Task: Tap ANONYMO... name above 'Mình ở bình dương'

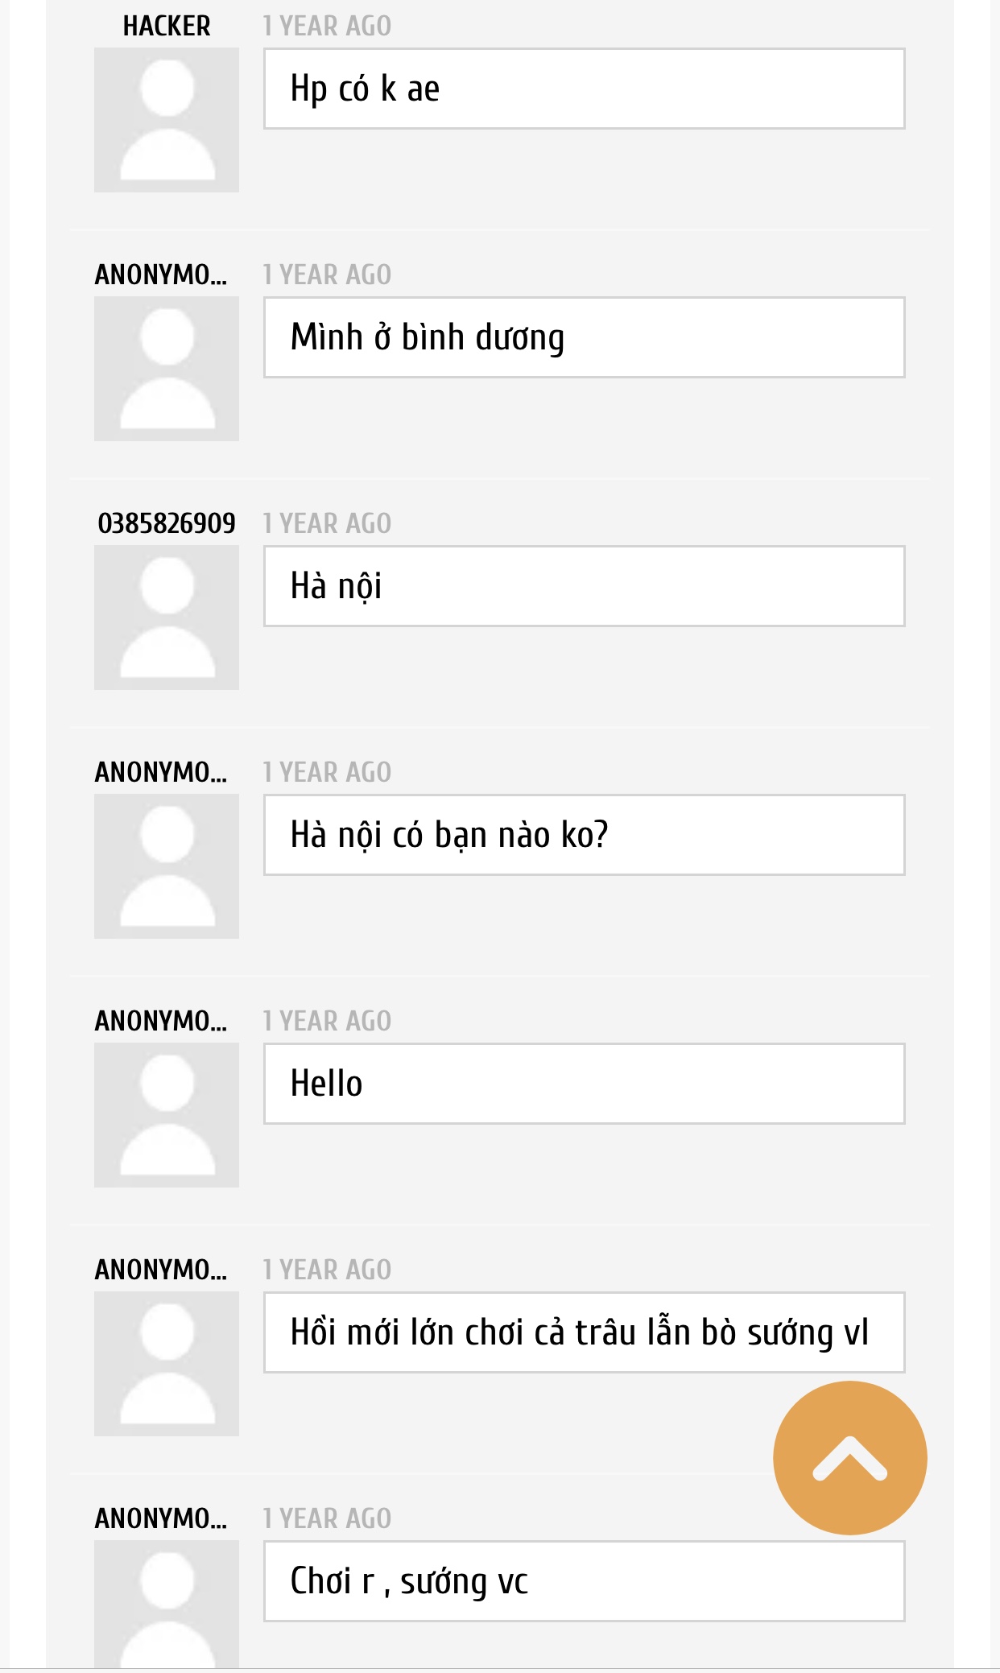Action: pos(161,275)
